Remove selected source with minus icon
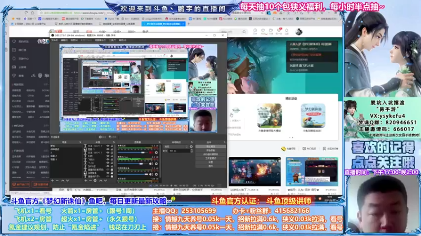Viewport: 421px width, 236px height. 90,180
